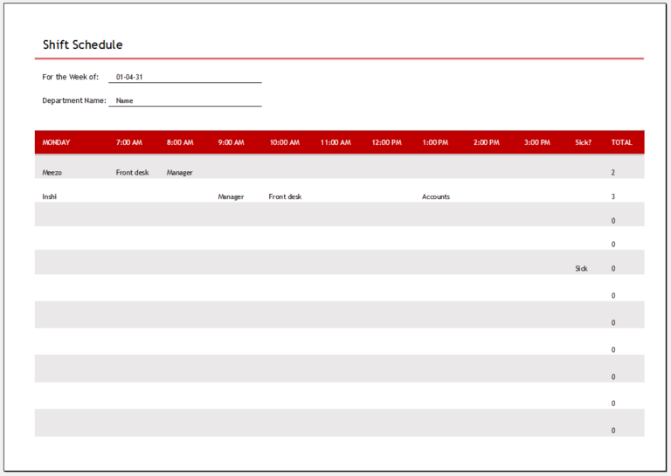Click Inshi's total value 3
Image resolution: width=671 pixels, height=476 pixels.
612,197
